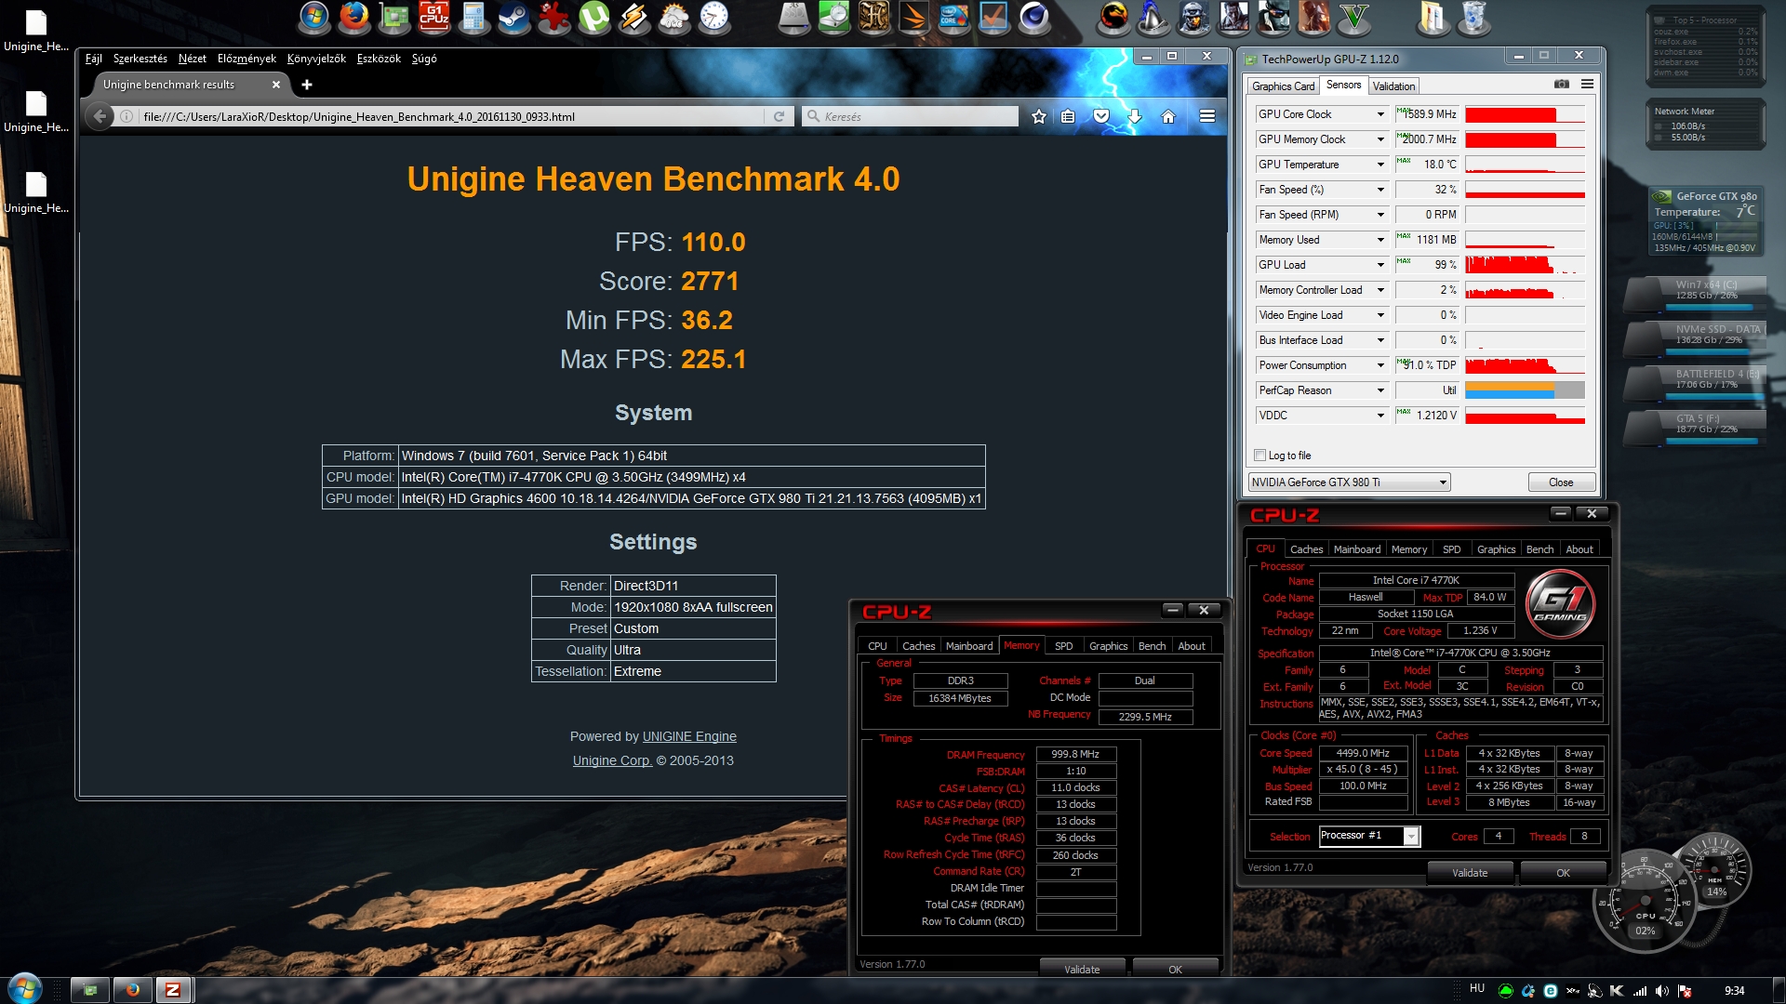The image size is (1786, 1004).
Task: Launch GTA V dock icon
Action: pyautogui.click(x=1353, y=17)
